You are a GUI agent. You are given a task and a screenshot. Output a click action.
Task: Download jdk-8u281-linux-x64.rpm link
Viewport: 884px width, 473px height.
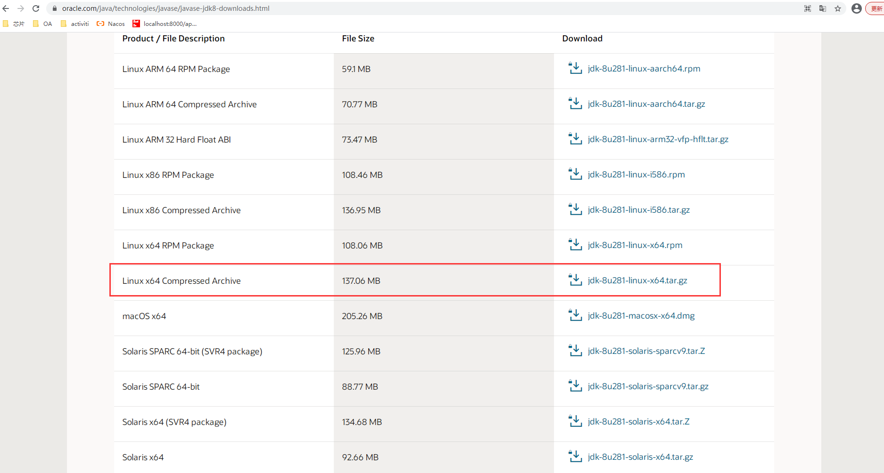635,245
